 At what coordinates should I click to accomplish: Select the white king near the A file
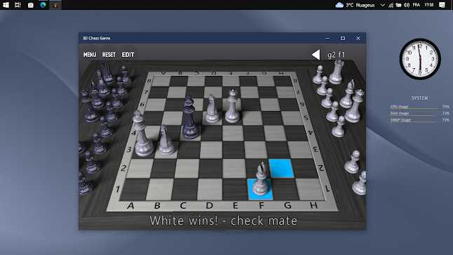click(142, 135)
